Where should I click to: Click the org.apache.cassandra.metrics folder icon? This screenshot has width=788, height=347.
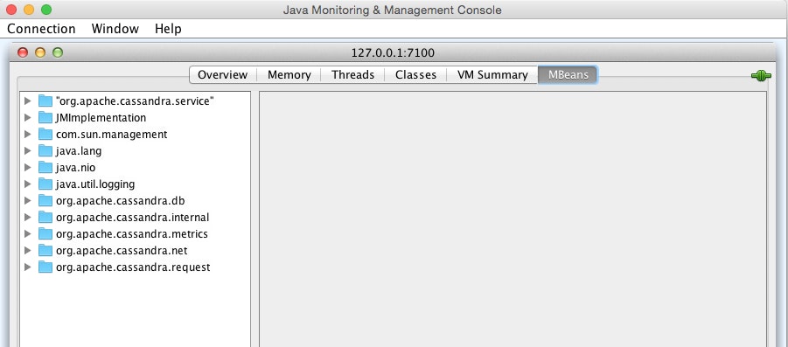pos(45,233)
